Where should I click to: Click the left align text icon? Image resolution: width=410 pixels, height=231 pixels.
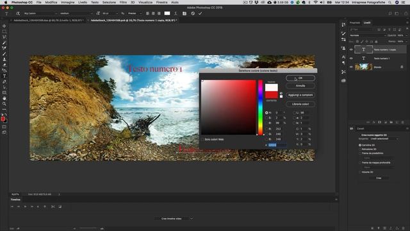pyautogui.click(x=147, y=13)
